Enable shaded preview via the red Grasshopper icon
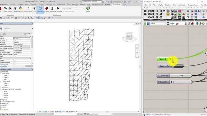 [192, 24]
